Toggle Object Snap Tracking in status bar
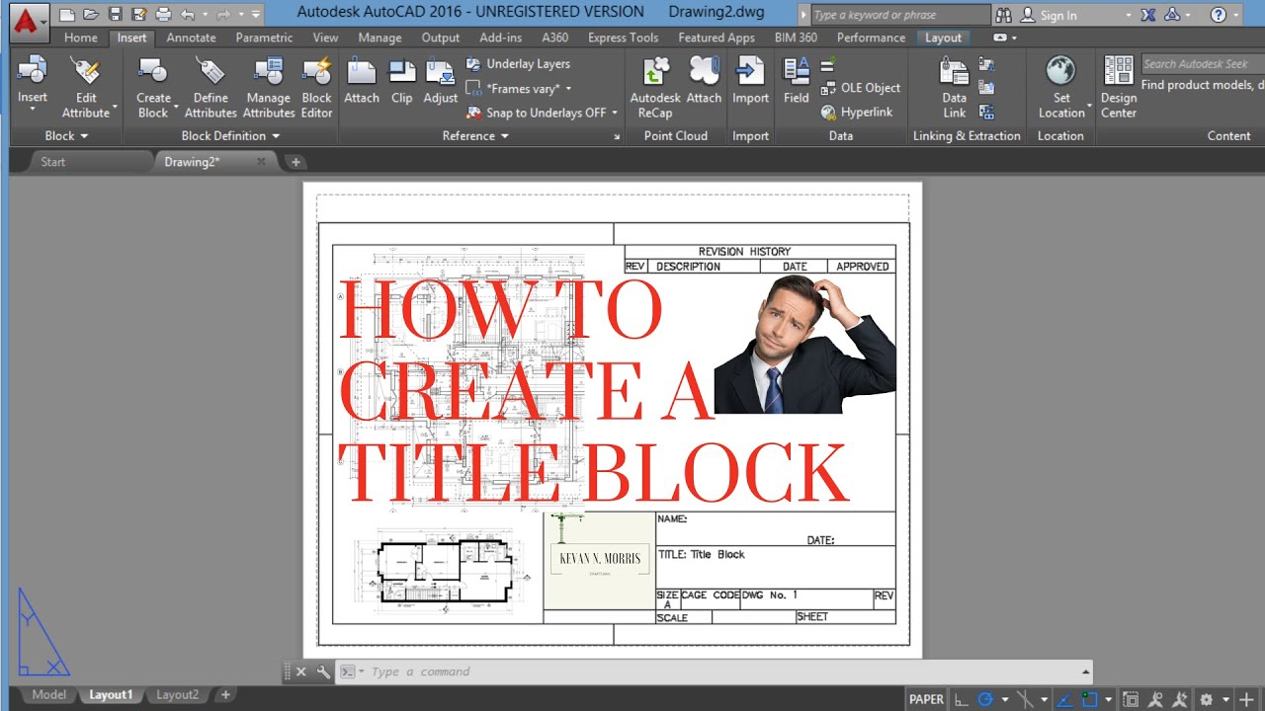The width and height of the screenshot is (1265, 711). click(x=1062, y=699)
